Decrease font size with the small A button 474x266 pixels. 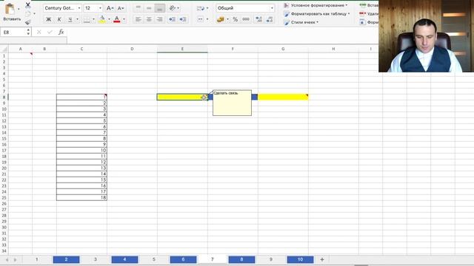[x=120, y=8]
